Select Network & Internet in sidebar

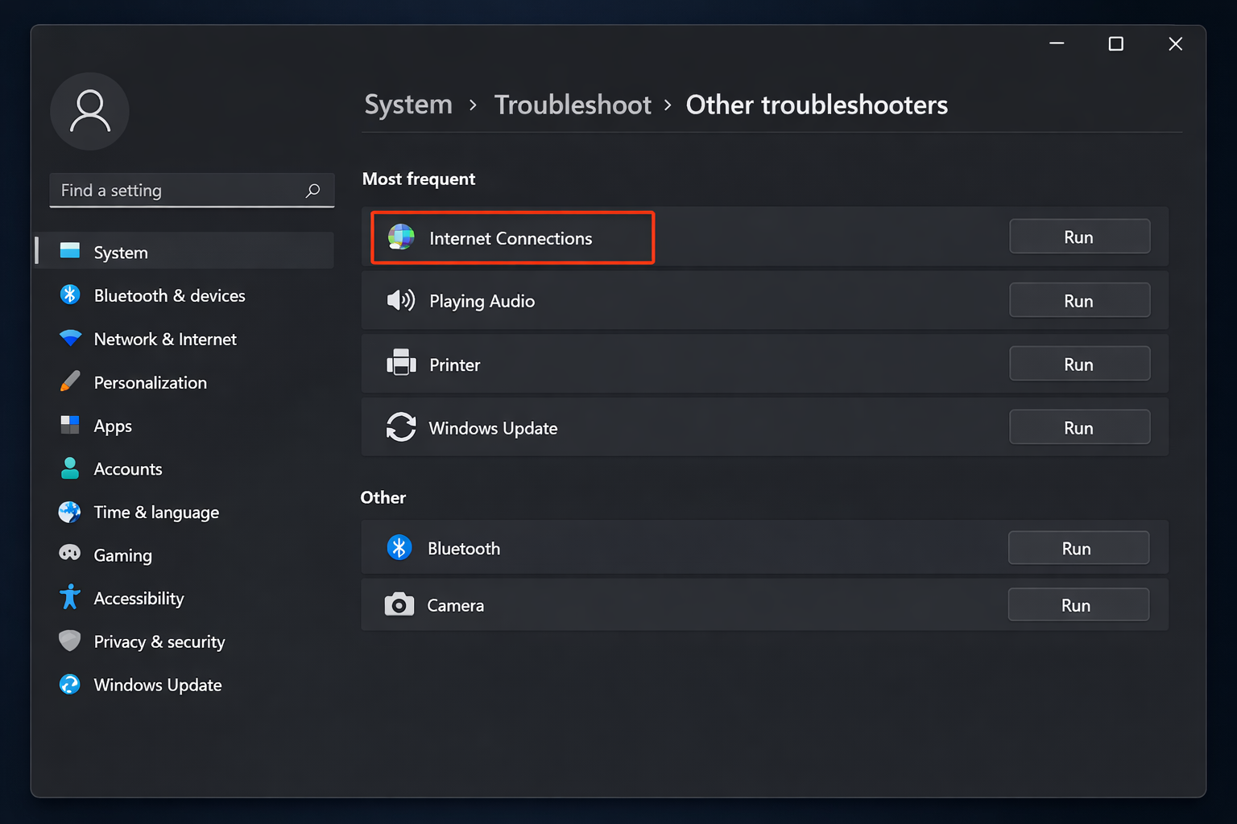pos(164,339)
